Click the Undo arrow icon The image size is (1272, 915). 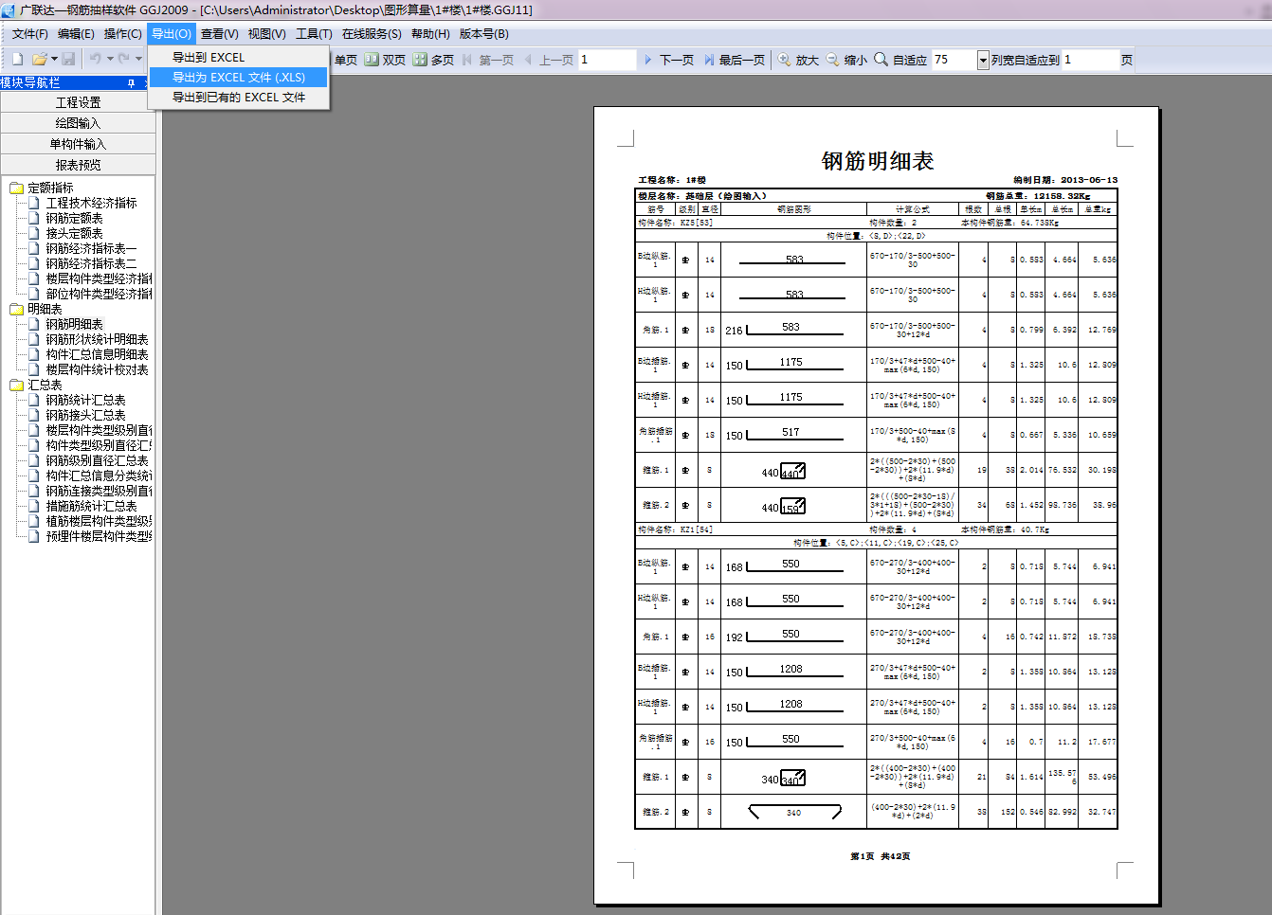pos(95,59)
